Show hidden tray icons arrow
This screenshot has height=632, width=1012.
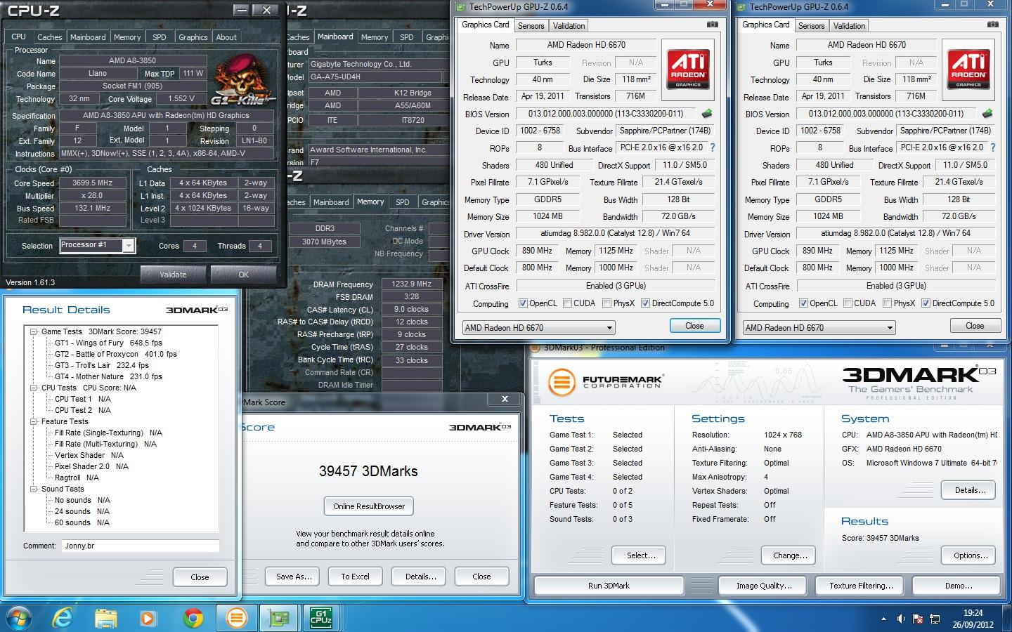[x=883, y=619]
